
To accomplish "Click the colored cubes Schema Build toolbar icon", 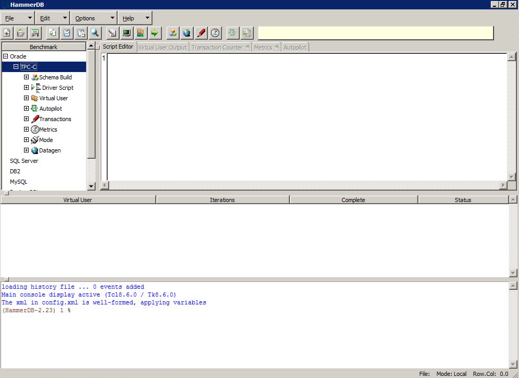I will click(172, 33).
